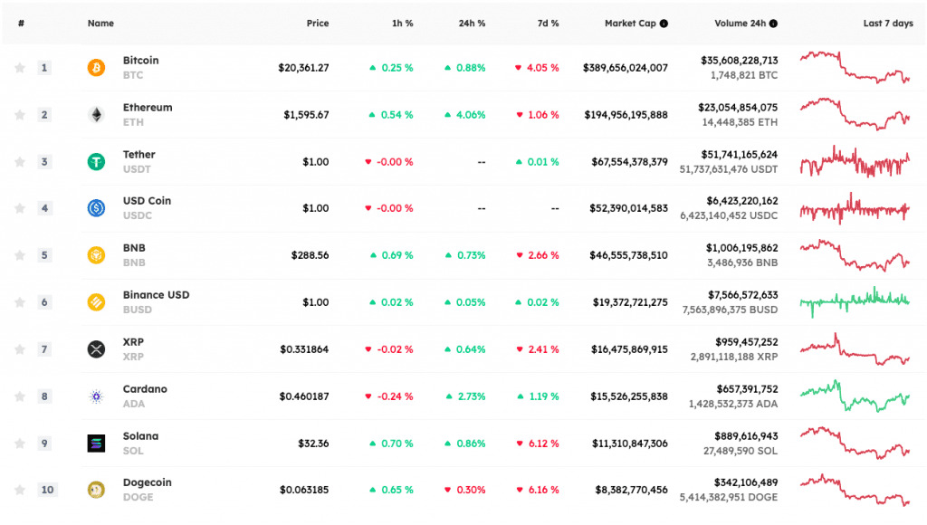Click the Market Cap info icon
927x525 pixels.
pyautogui.click(x=664, y=24)
